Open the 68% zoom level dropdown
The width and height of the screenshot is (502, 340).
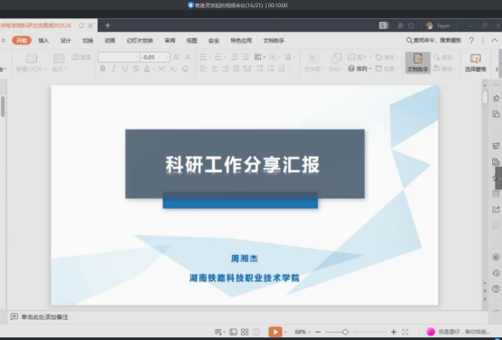tap(303, 332)
